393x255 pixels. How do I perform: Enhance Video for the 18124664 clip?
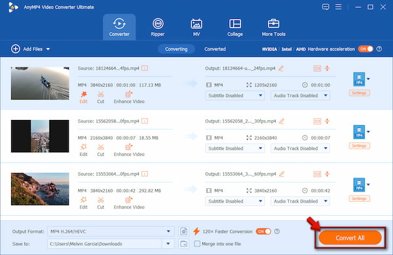[x=129, y=97]
